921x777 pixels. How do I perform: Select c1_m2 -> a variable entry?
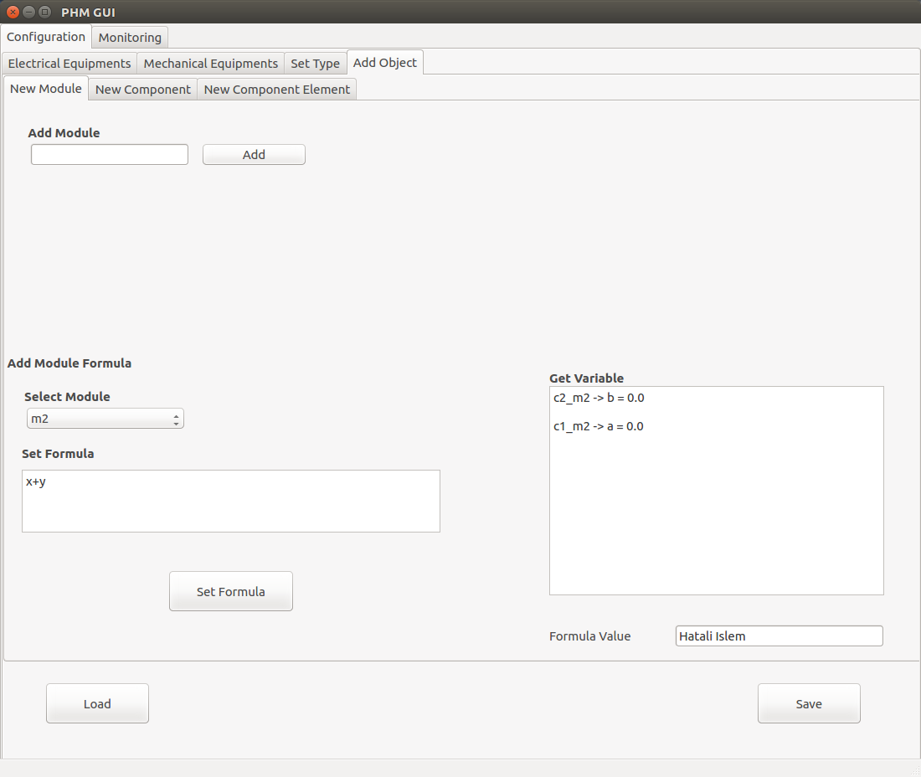(x=598, y=426)
